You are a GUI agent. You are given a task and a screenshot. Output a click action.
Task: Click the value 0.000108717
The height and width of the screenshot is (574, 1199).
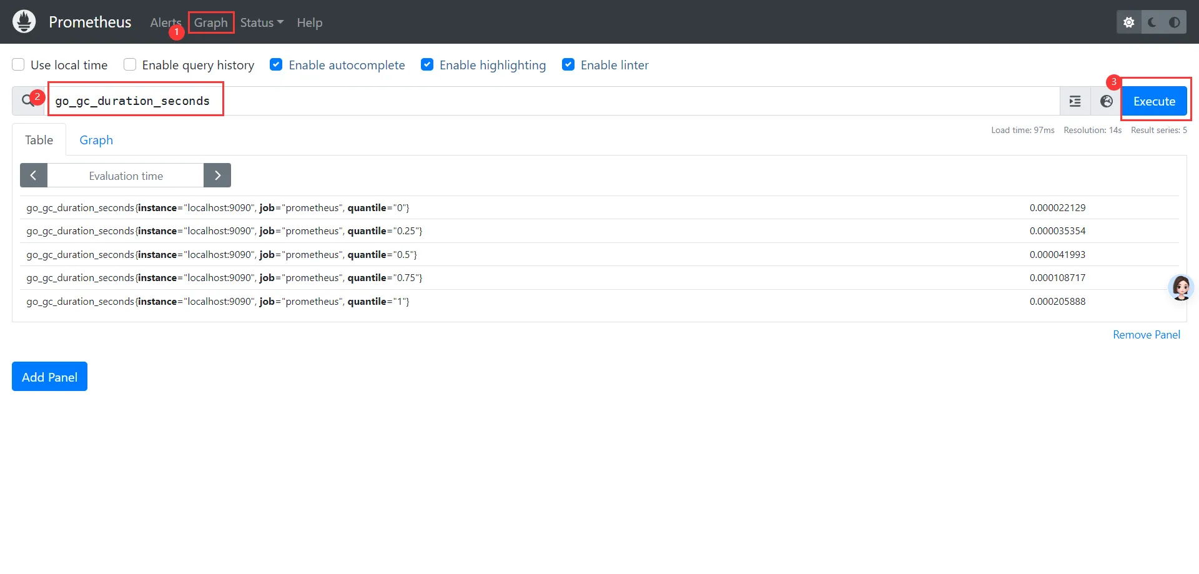pos(1057,278)
